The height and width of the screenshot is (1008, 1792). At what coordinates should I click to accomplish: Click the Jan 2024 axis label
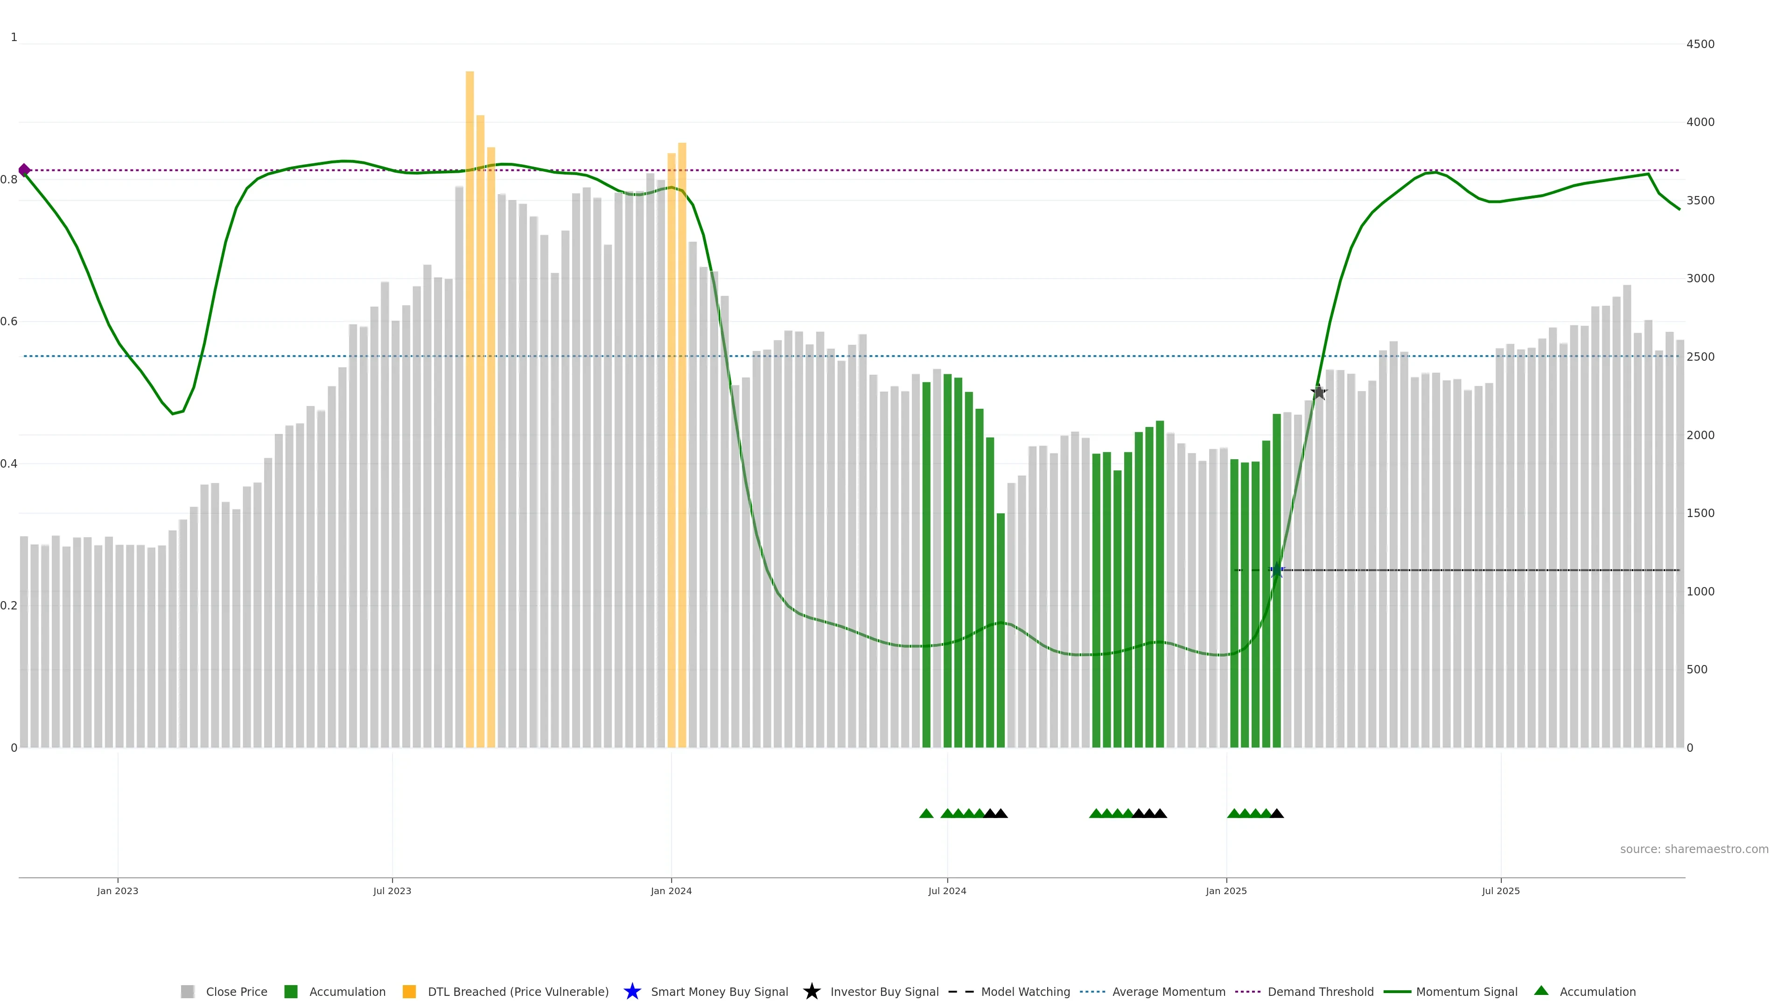671,890
